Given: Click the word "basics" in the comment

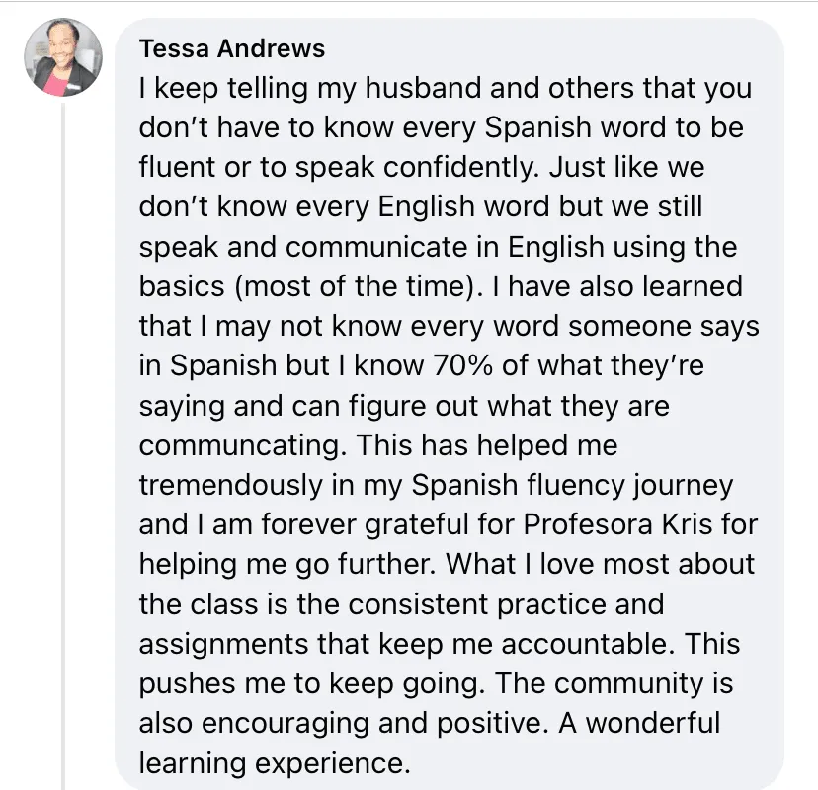Looking at the screenshot, I should tap(182, 286).
